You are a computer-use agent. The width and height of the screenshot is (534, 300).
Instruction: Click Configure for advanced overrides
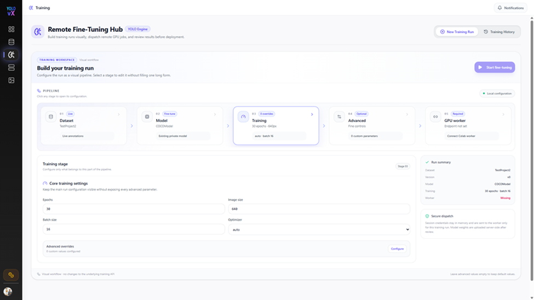point(397,249)
